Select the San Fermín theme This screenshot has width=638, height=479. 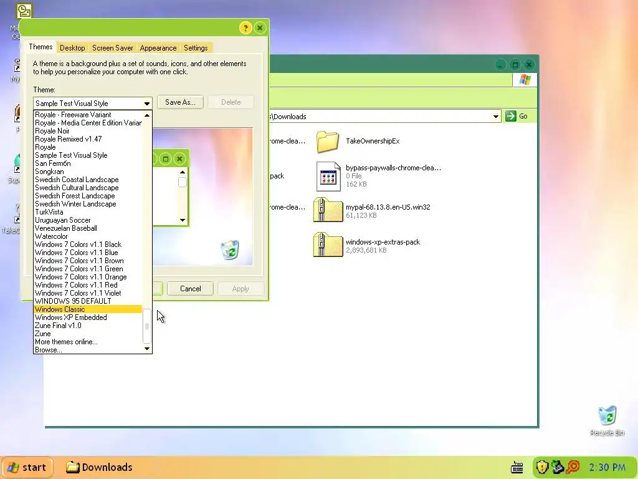coord(88,163)
